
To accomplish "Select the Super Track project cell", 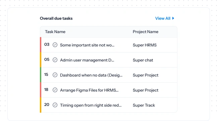I will (x=144, y=105).
